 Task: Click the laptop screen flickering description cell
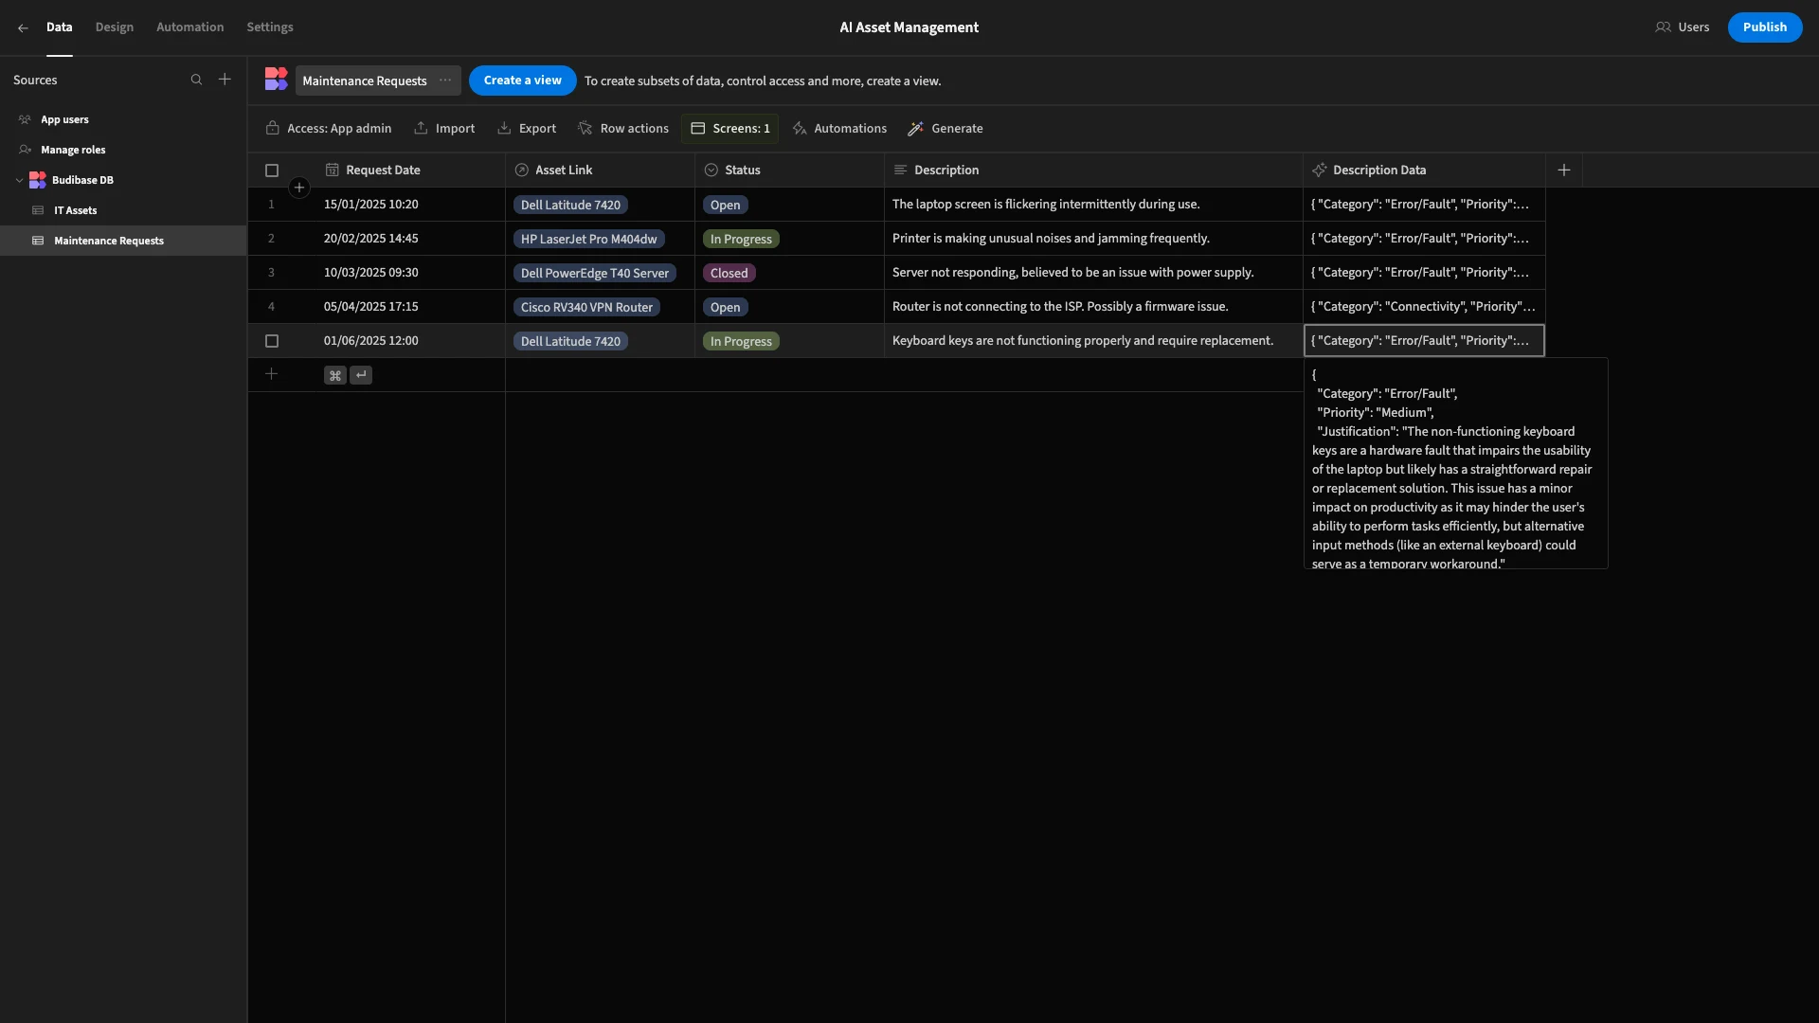(x=1093, y=205)
